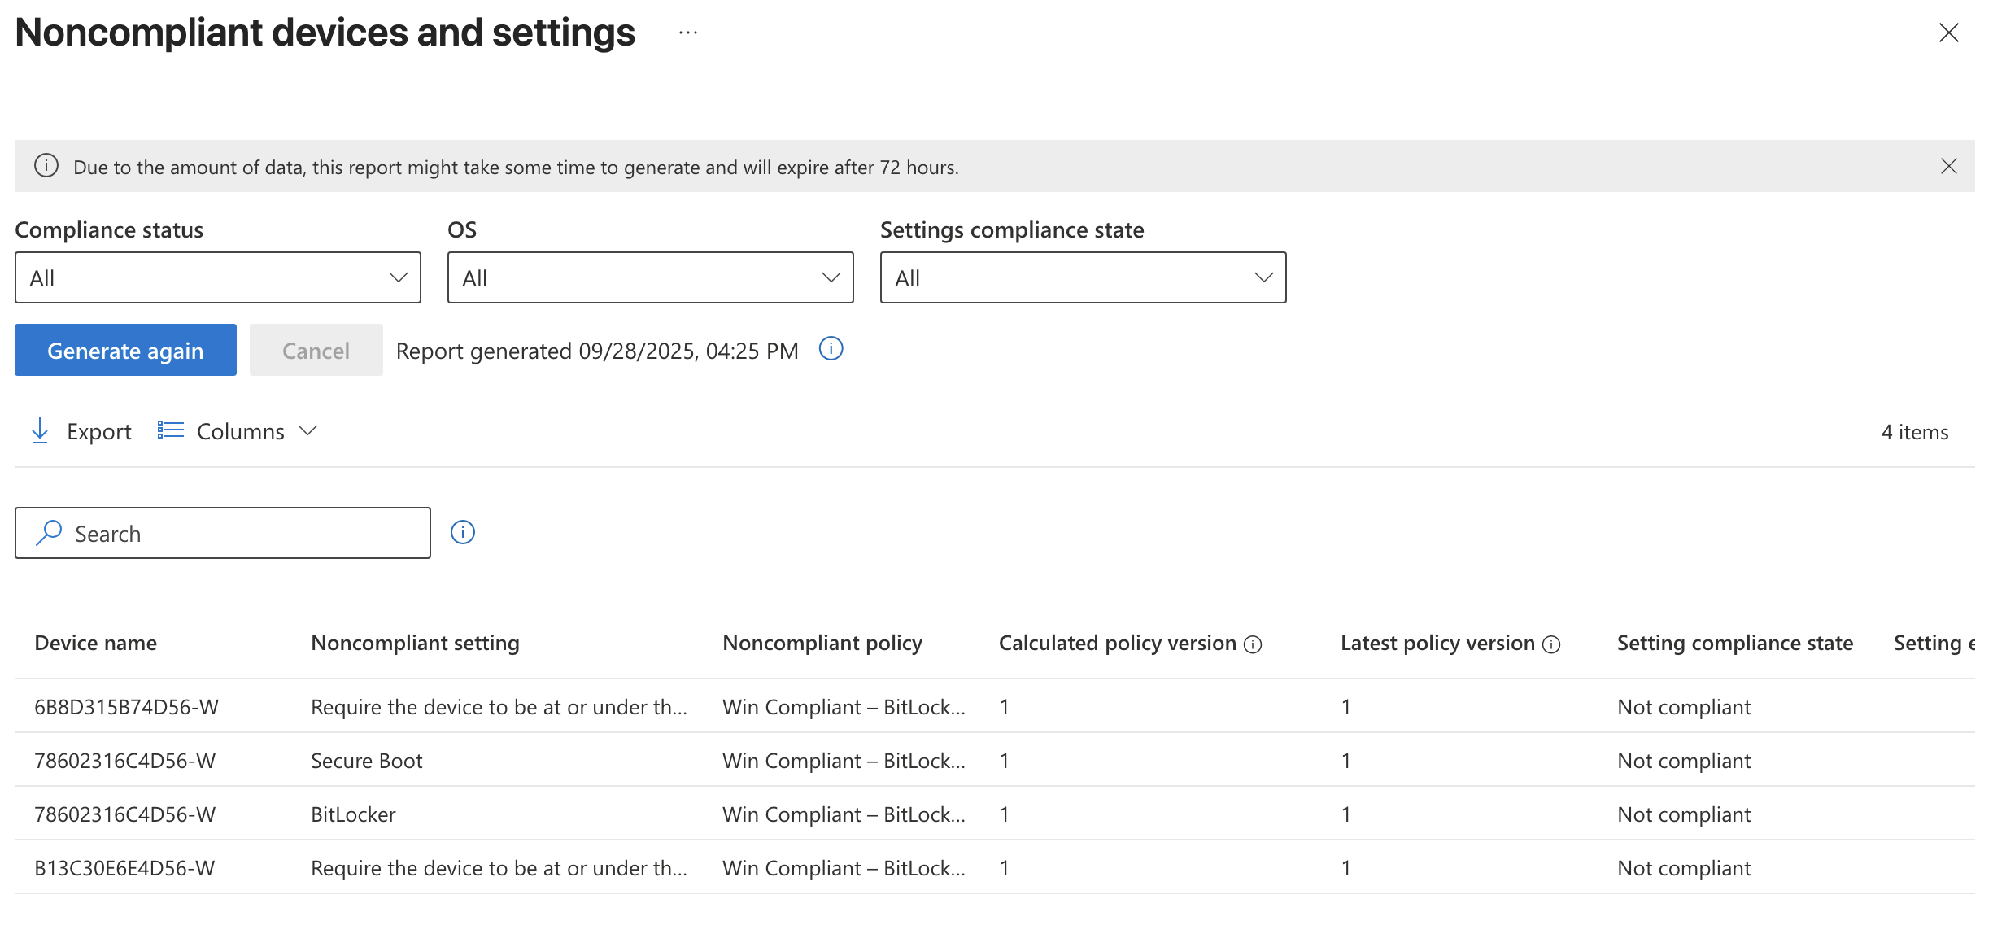This screenshot has height=934, width=1993.
Task: Click the info icon next to the search box
Action: tap(462, 532)
